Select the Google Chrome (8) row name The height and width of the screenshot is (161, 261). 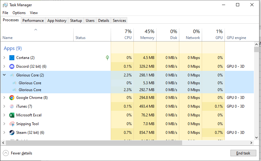point(32,98)
